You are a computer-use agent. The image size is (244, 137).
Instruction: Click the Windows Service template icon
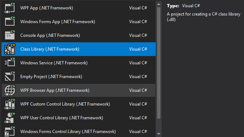coord(10,63)
